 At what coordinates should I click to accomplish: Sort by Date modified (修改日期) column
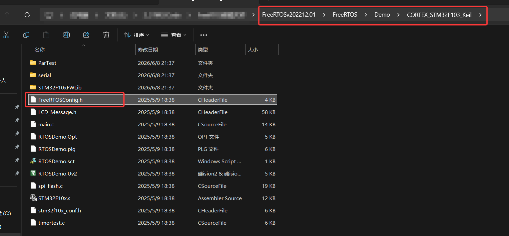tap(148, 50)
